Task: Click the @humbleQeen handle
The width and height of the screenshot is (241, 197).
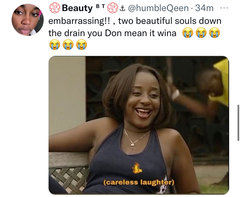Action: click(158, 8)
